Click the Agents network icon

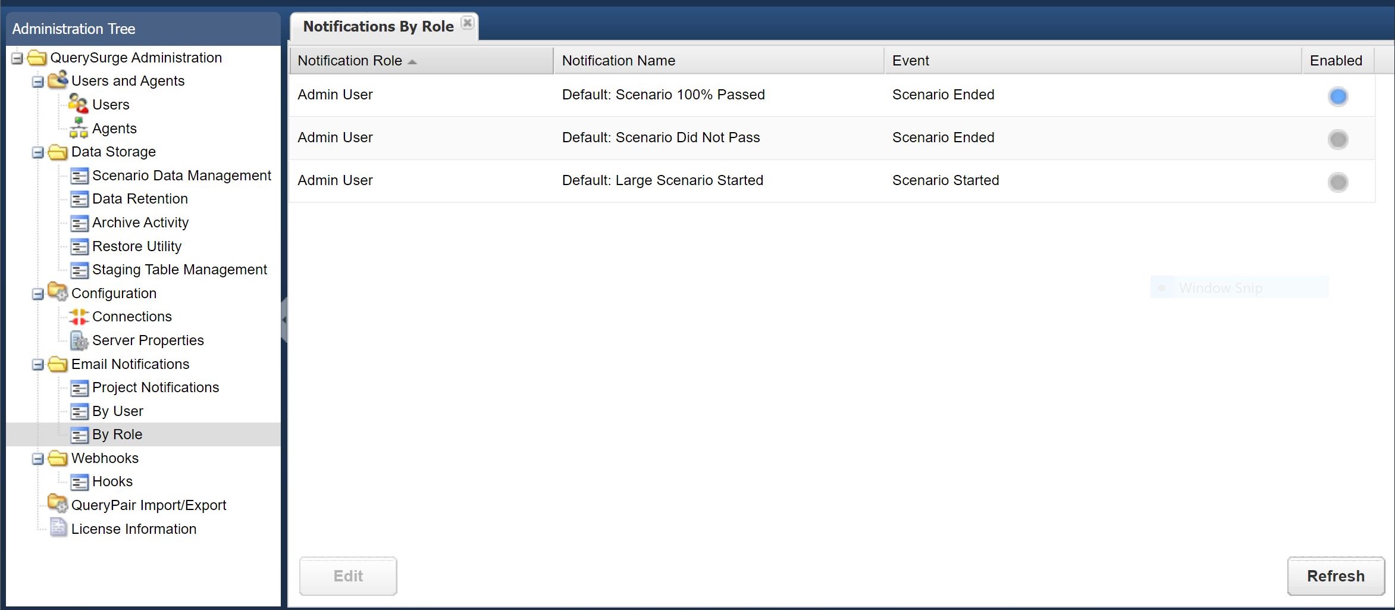(79, 128)
